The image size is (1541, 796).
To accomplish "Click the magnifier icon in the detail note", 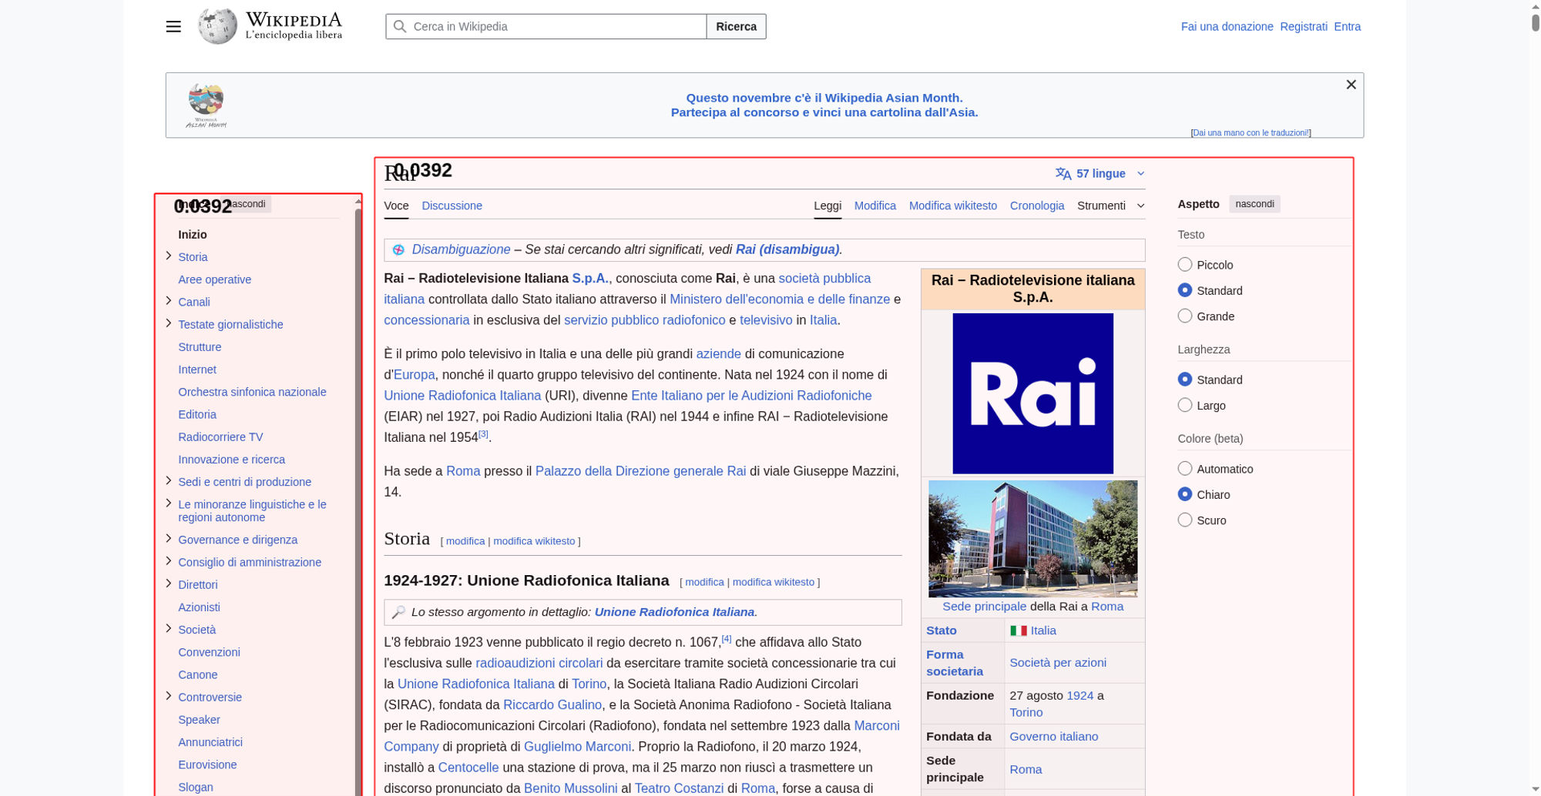I will pos(398,612).
